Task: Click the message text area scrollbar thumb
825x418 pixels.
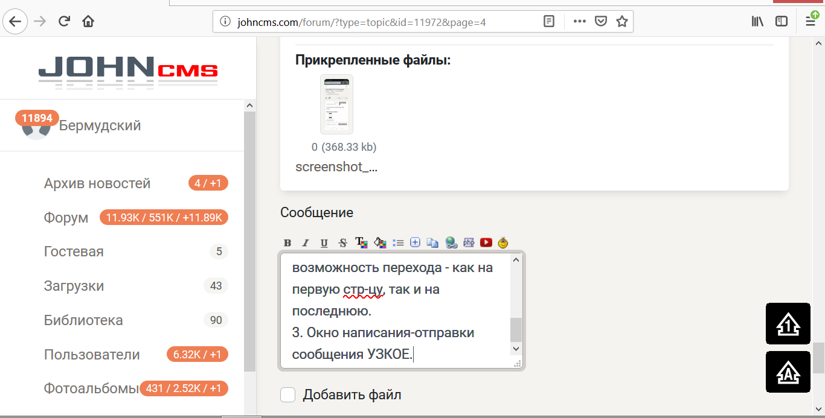Action: pyautogui.click(x=516, y=330)
